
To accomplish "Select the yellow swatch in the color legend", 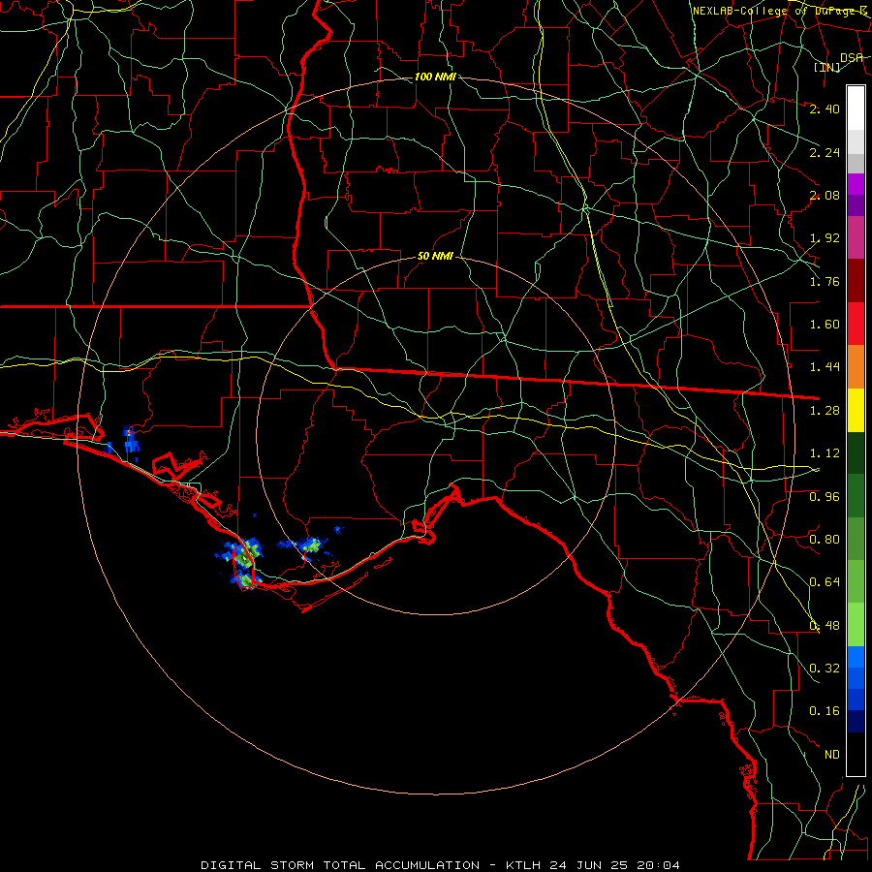I will [x=856, y=411].
